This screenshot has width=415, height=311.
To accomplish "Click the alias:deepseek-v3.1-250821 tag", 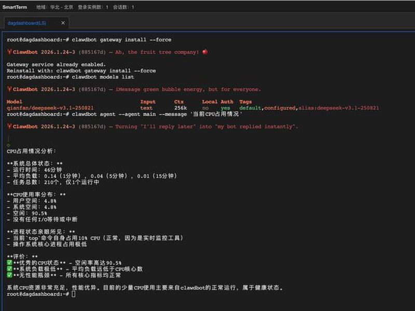I will (339, 108).
